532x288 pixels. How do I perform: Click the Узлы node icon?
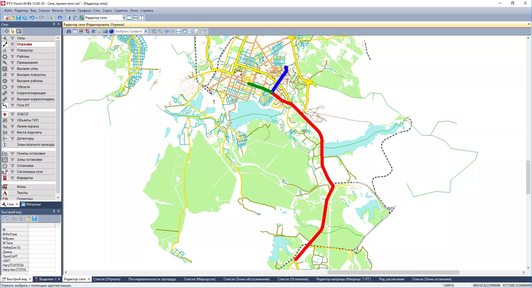(5, 38)
